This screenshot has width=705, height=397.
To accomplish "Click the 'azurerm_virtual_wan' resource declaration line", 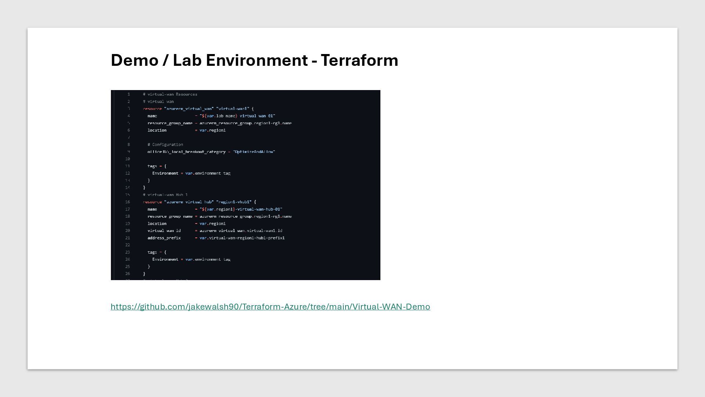I will pos(198,109).
